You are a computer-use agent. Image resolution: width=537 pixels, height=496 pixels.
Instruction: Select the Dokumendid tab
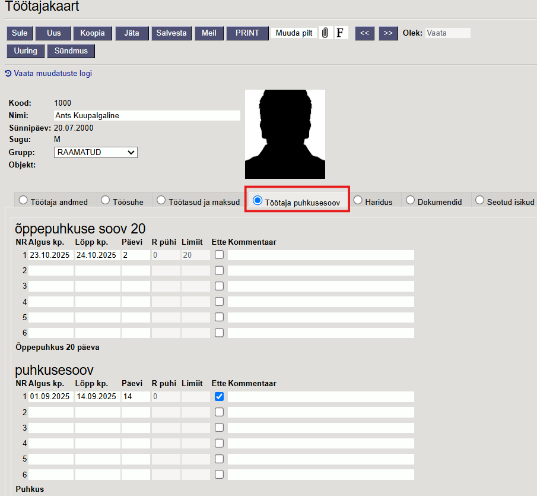pos(434,201)
